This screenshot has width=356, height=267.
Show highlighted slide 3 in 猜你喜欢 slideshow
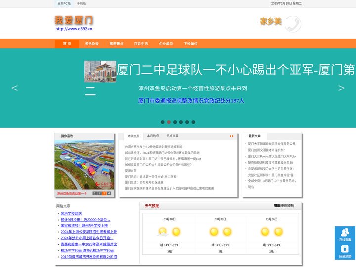click(104, 193)
